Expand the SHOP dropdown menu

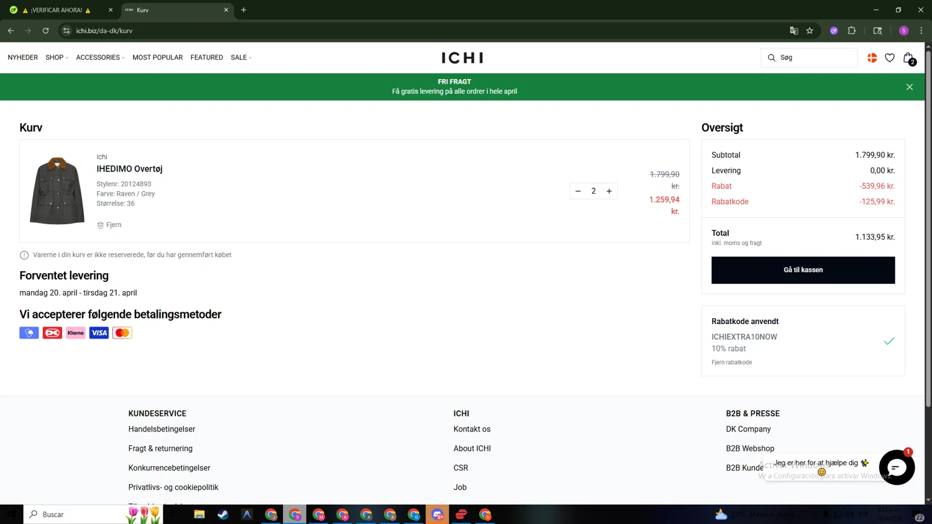(57, 58)
